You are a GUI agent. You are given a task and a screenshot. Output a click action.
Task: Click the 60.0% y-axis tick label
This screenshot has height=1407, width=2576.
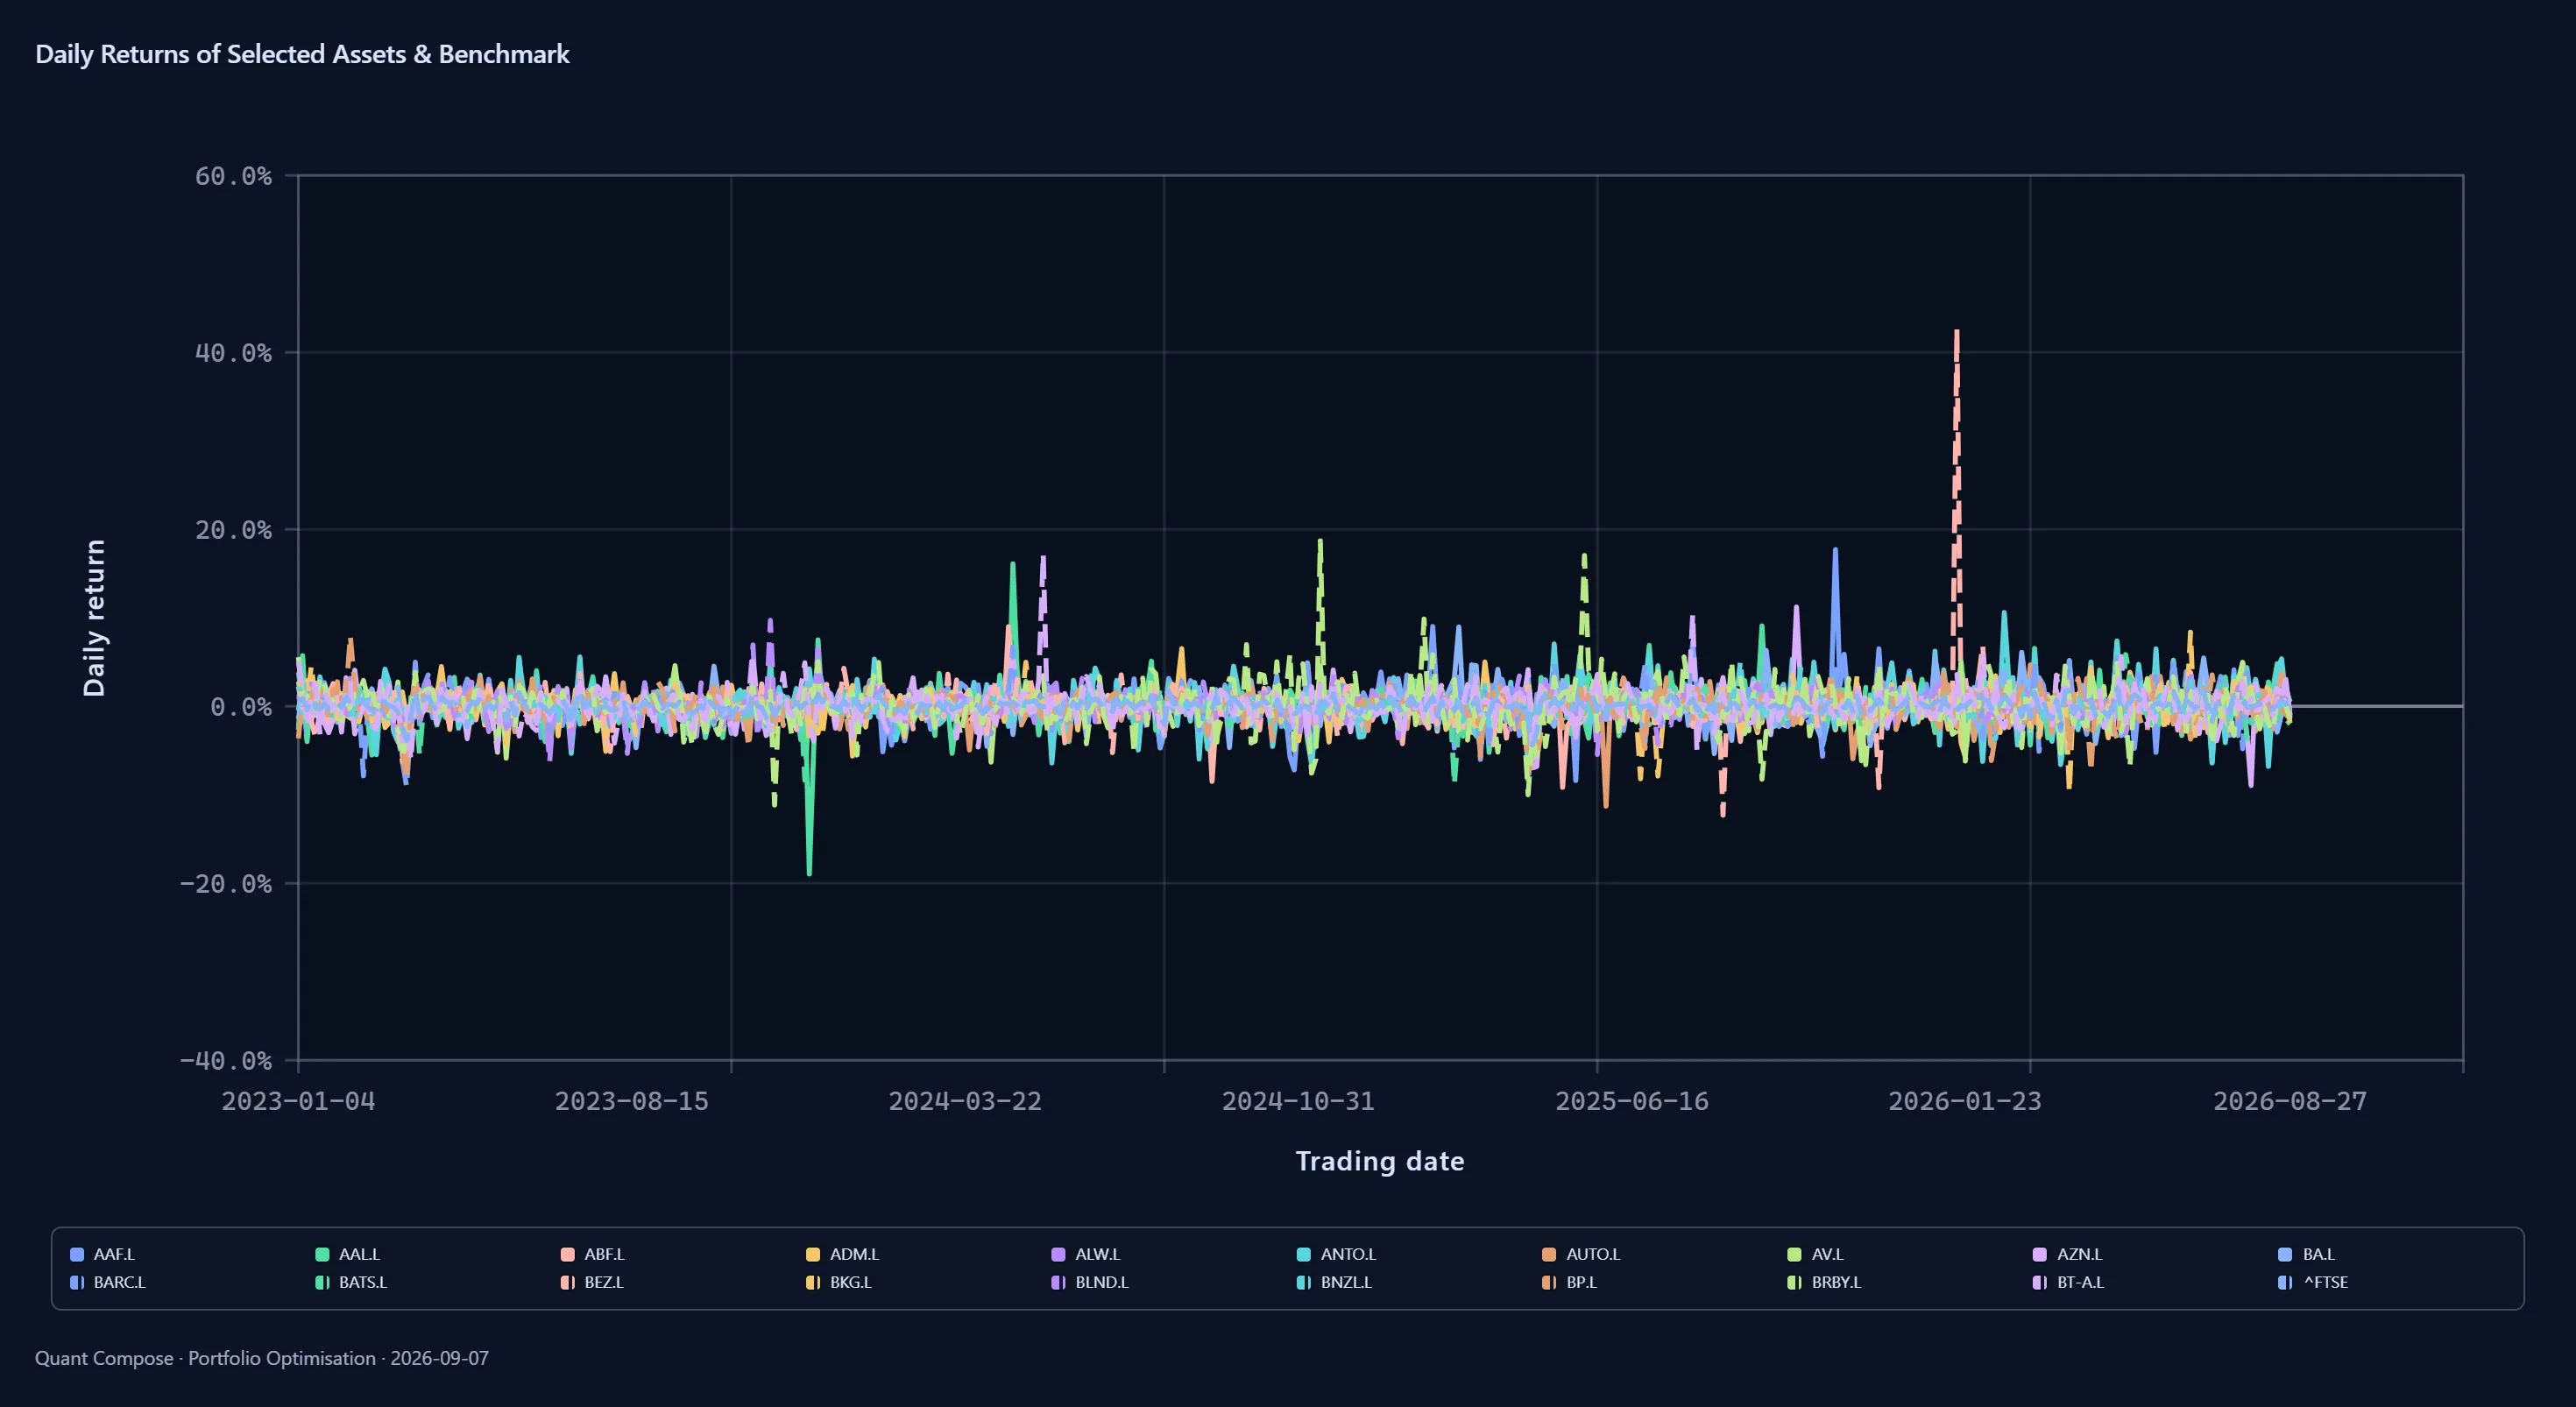click(233, 176)
